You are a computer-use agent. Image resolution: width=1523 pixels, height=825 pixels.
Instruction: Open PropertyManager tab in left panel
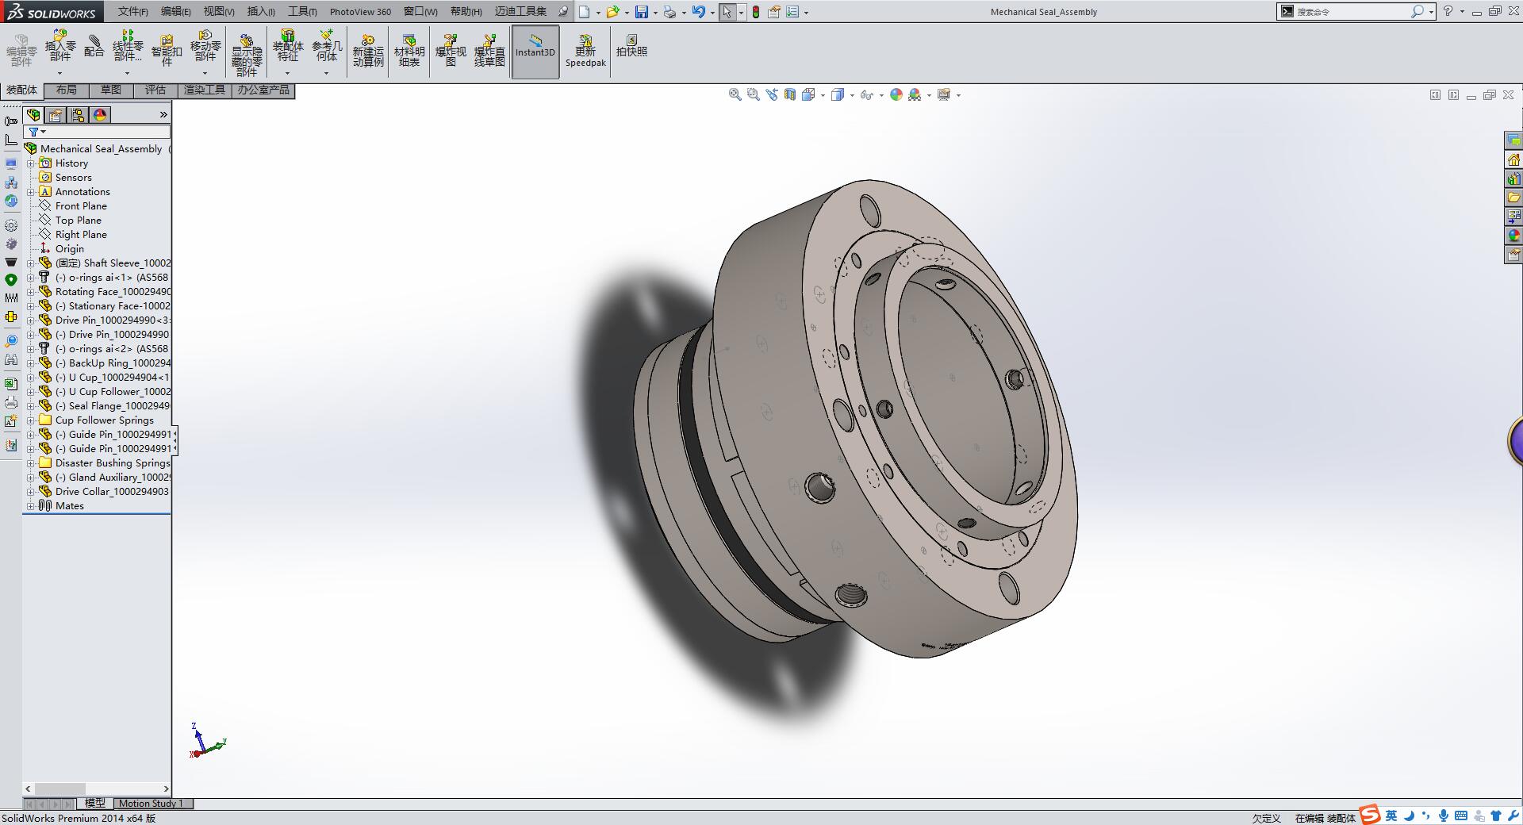[x=56, y=115]
